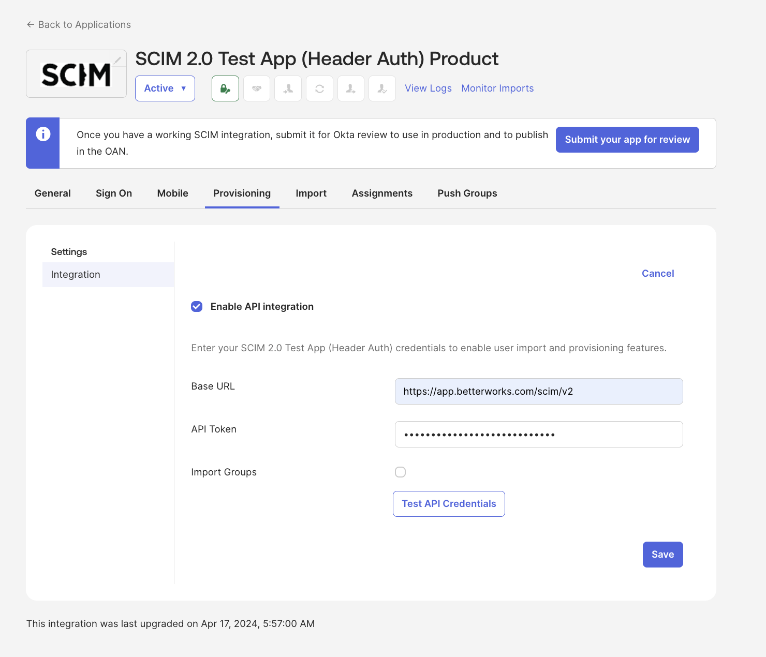Click the green lock and key icon

(225, 88)
